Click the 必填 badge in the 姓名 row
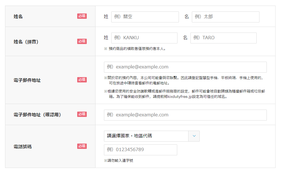 point(82,16)
